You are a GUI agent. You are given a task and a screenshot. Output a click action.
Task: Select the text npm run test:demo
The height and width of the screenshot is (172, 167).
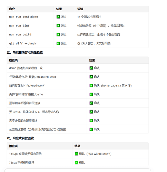click(23, 17)
